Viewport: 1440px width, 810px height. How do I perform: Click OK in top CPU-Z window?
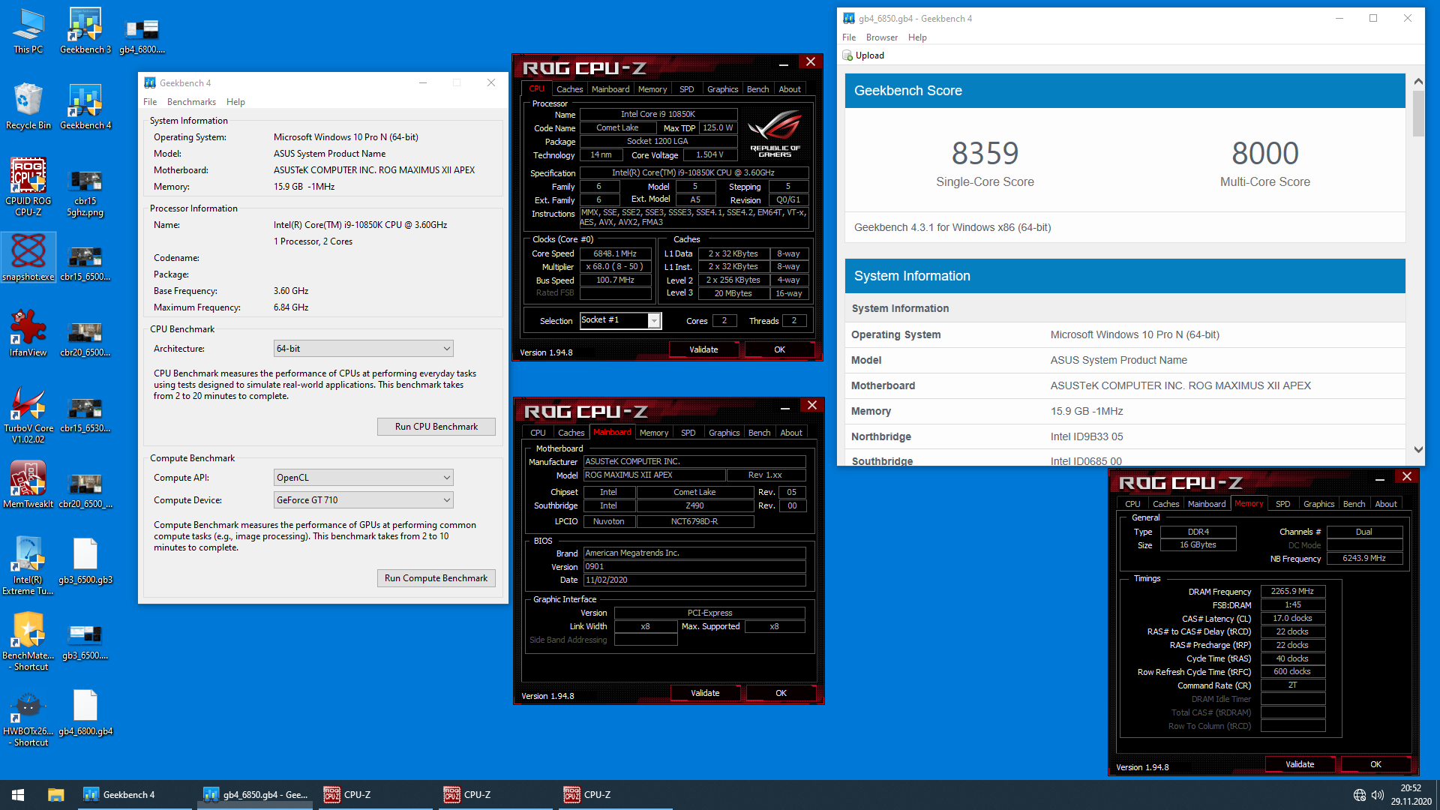coord(779,349)
